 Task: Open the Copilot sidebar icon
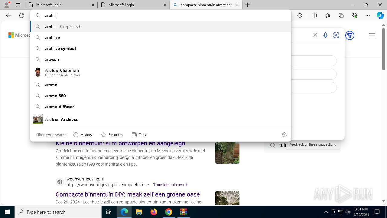pos(380,15)
